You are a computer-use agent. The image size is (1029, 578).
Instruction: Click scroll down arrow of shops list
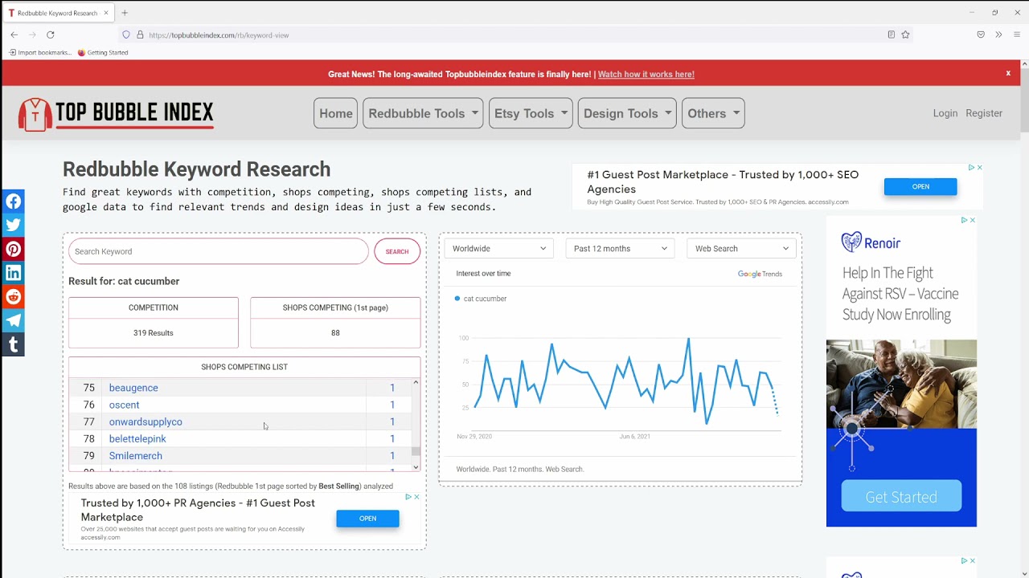point(416,466)
